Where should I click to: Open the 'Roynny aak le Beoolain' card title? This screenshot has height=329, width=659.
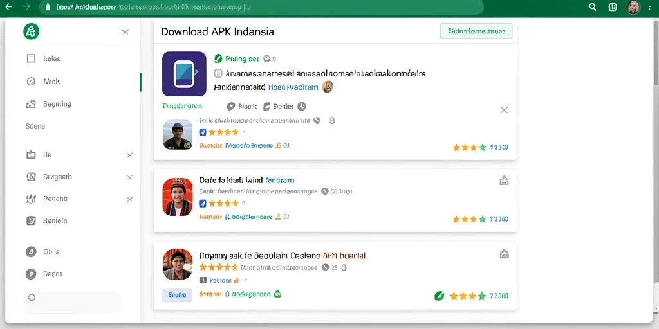click(283, 255)
